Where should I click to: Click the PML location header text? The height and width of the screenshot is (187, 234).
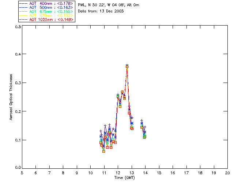(109, 5)
